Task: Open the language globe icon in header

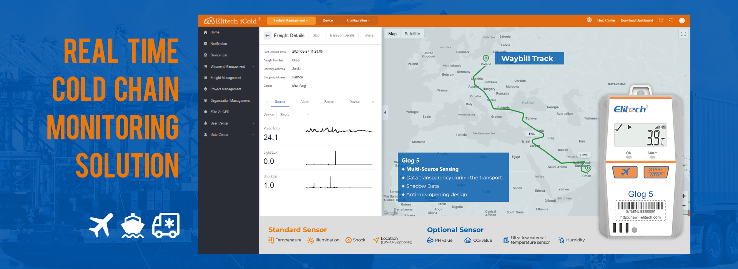Action: pyautogui.click(x=589, y=20)
